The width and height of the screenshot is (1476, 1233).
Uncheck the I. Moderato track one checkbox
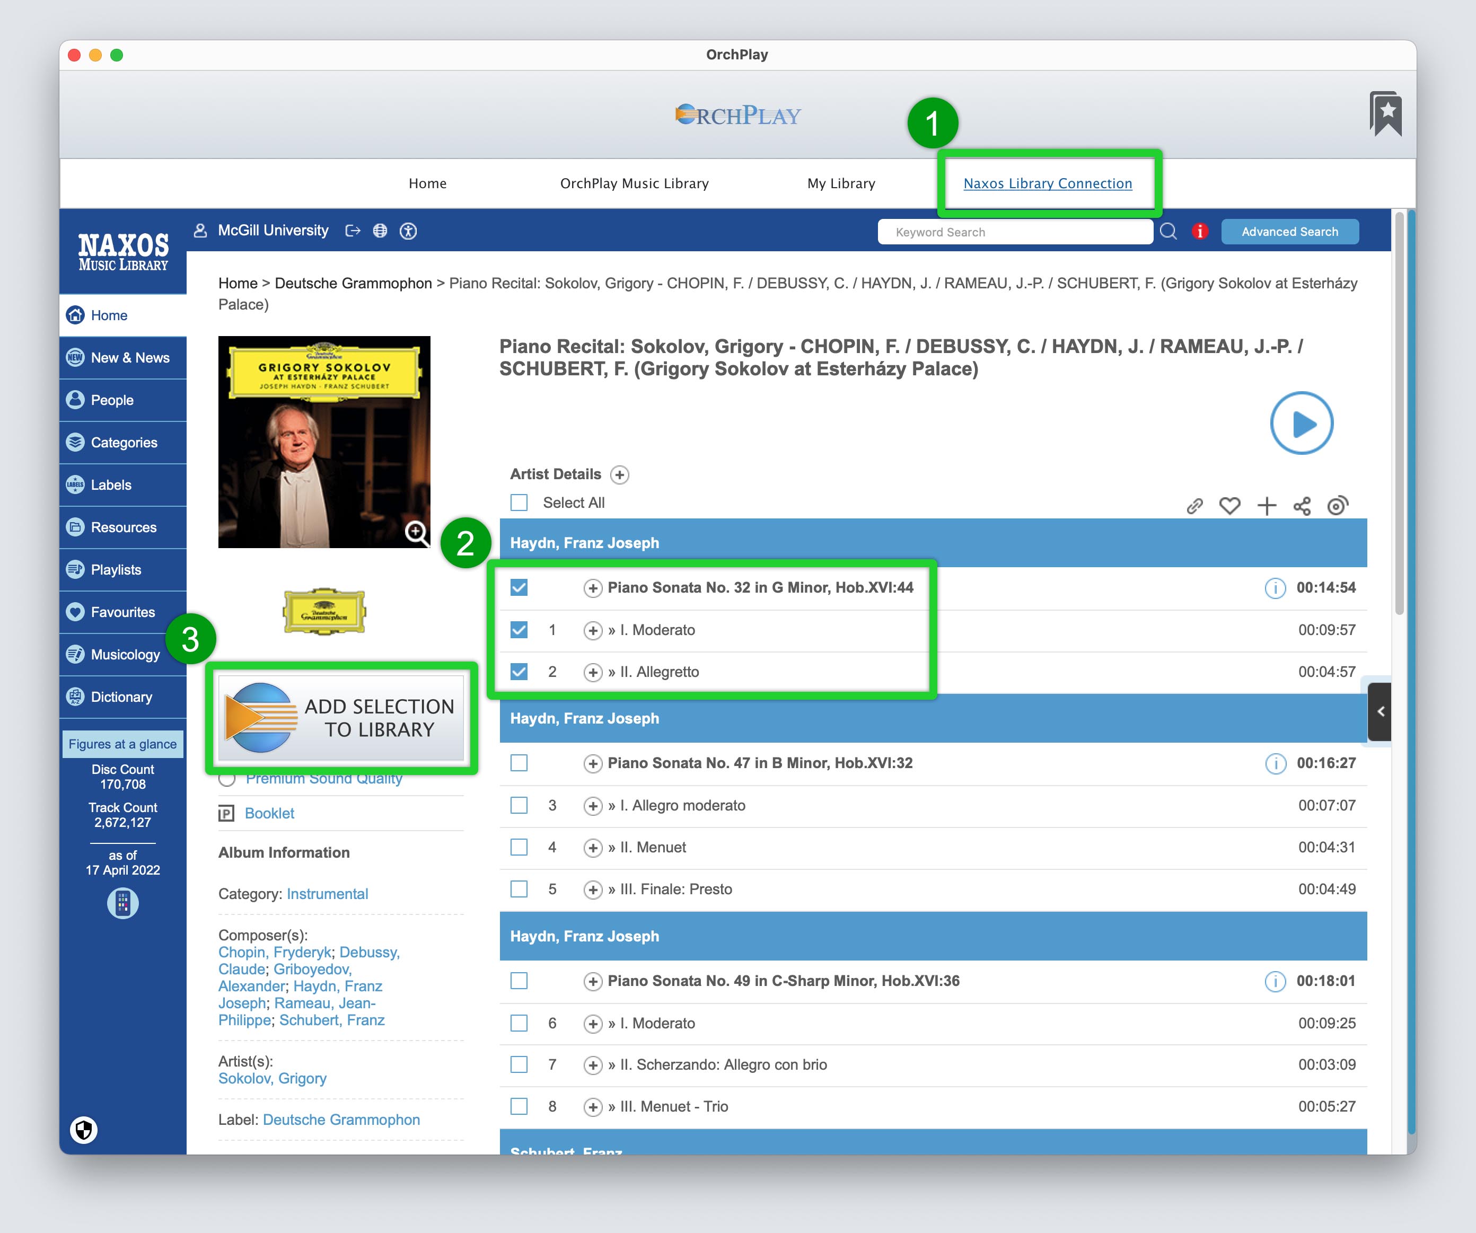[519, 630]
